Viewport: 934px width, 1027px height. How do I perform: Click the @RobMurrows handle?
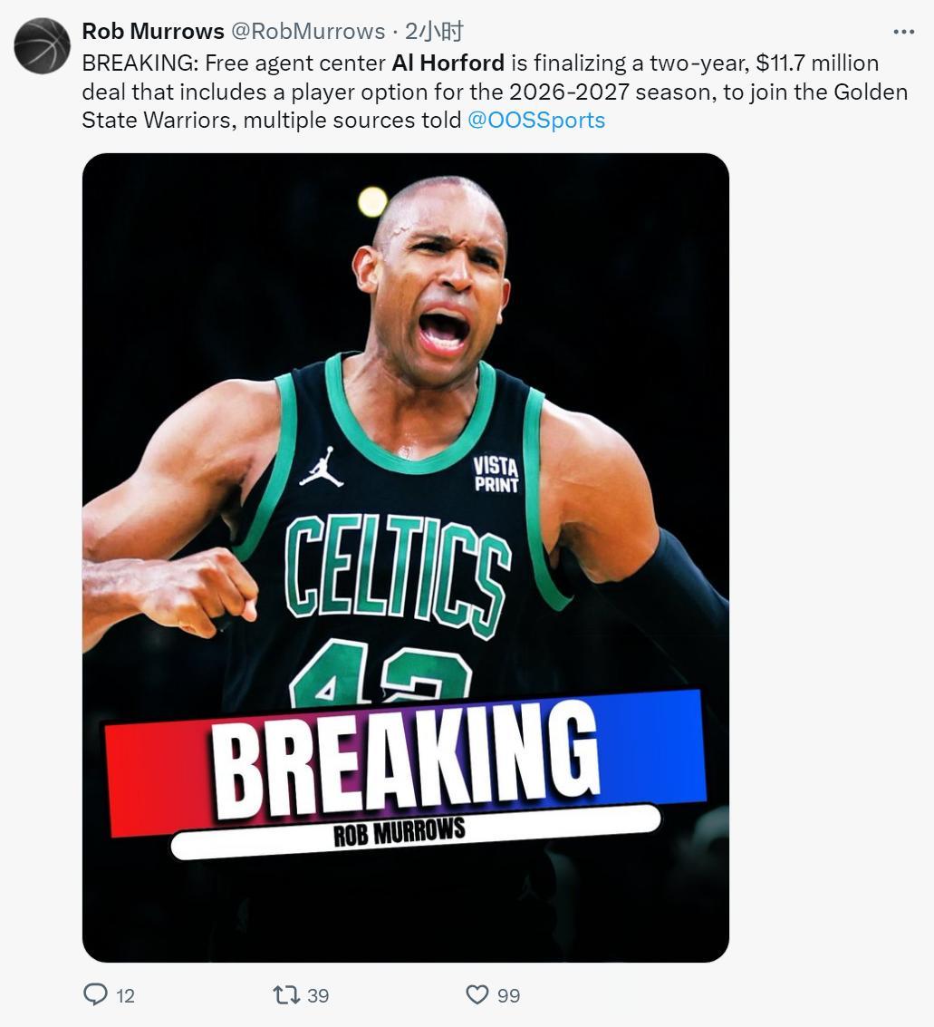click(308, 31)
